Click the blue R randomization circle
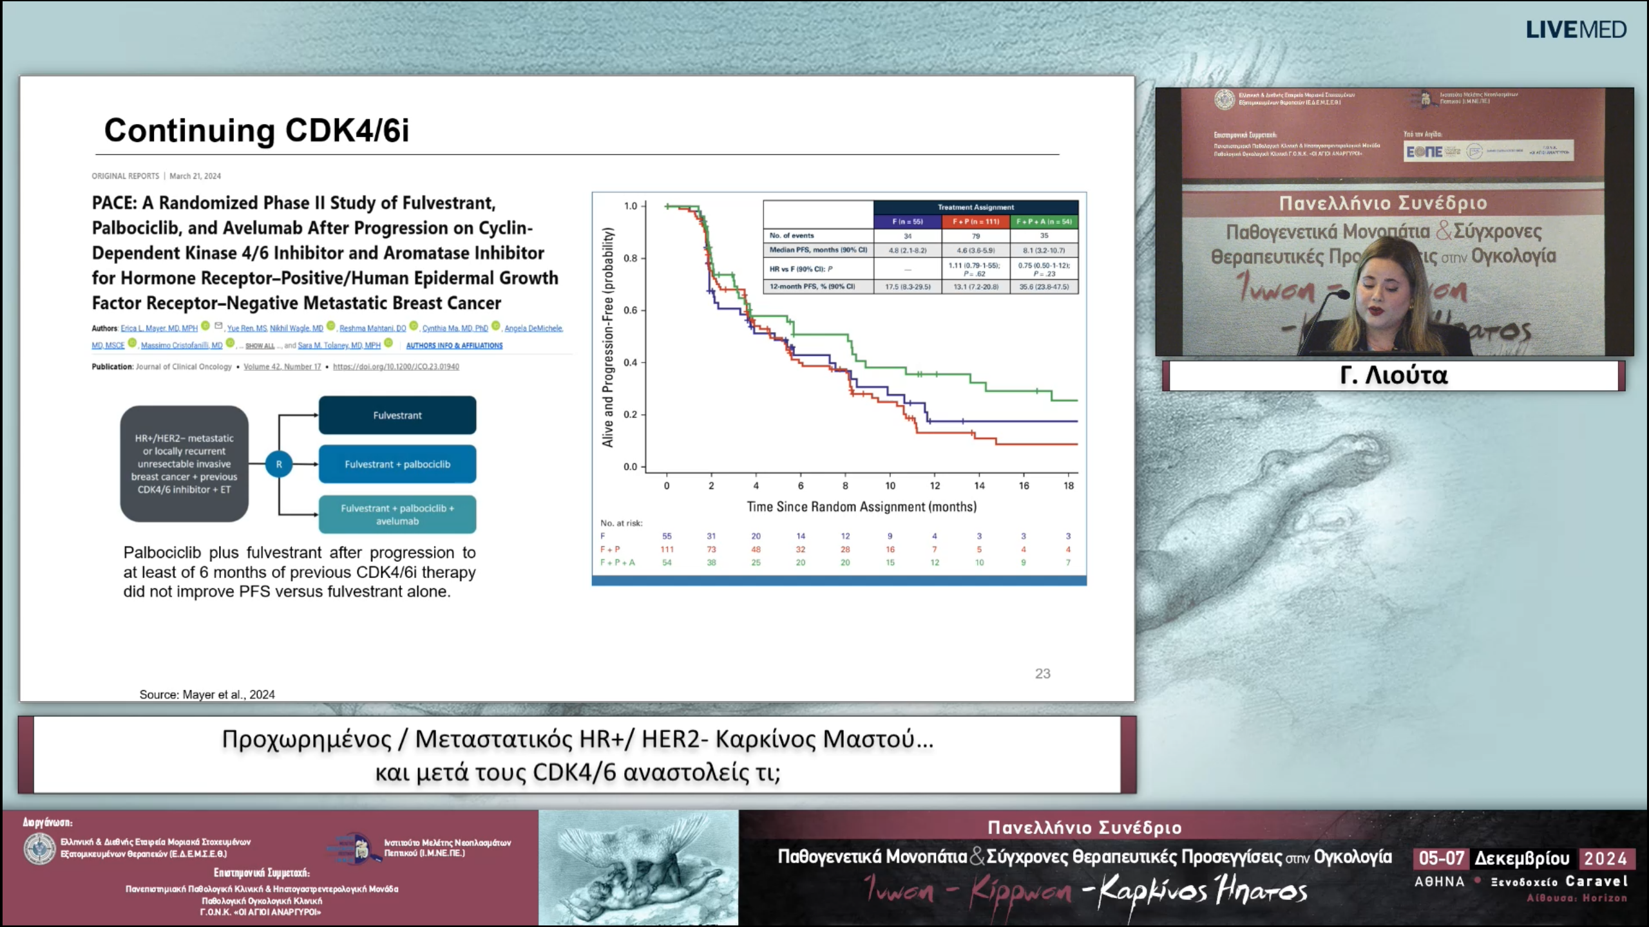 coord(279,464)
